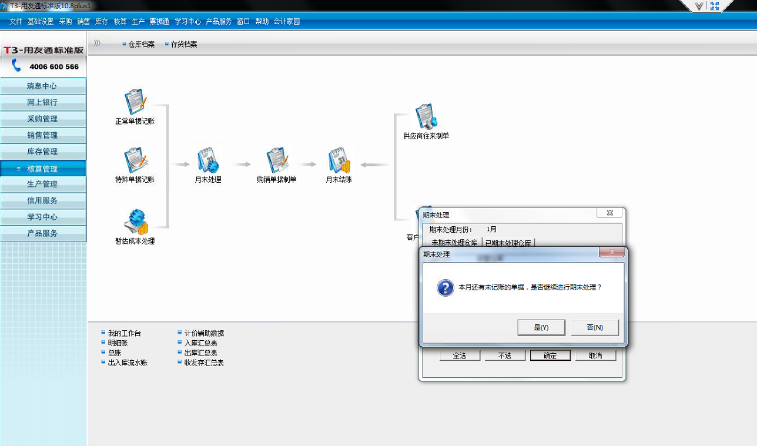Open the 销售 menu
The width and height of the screenshot is (757, 446).
[x=83, y=21]
